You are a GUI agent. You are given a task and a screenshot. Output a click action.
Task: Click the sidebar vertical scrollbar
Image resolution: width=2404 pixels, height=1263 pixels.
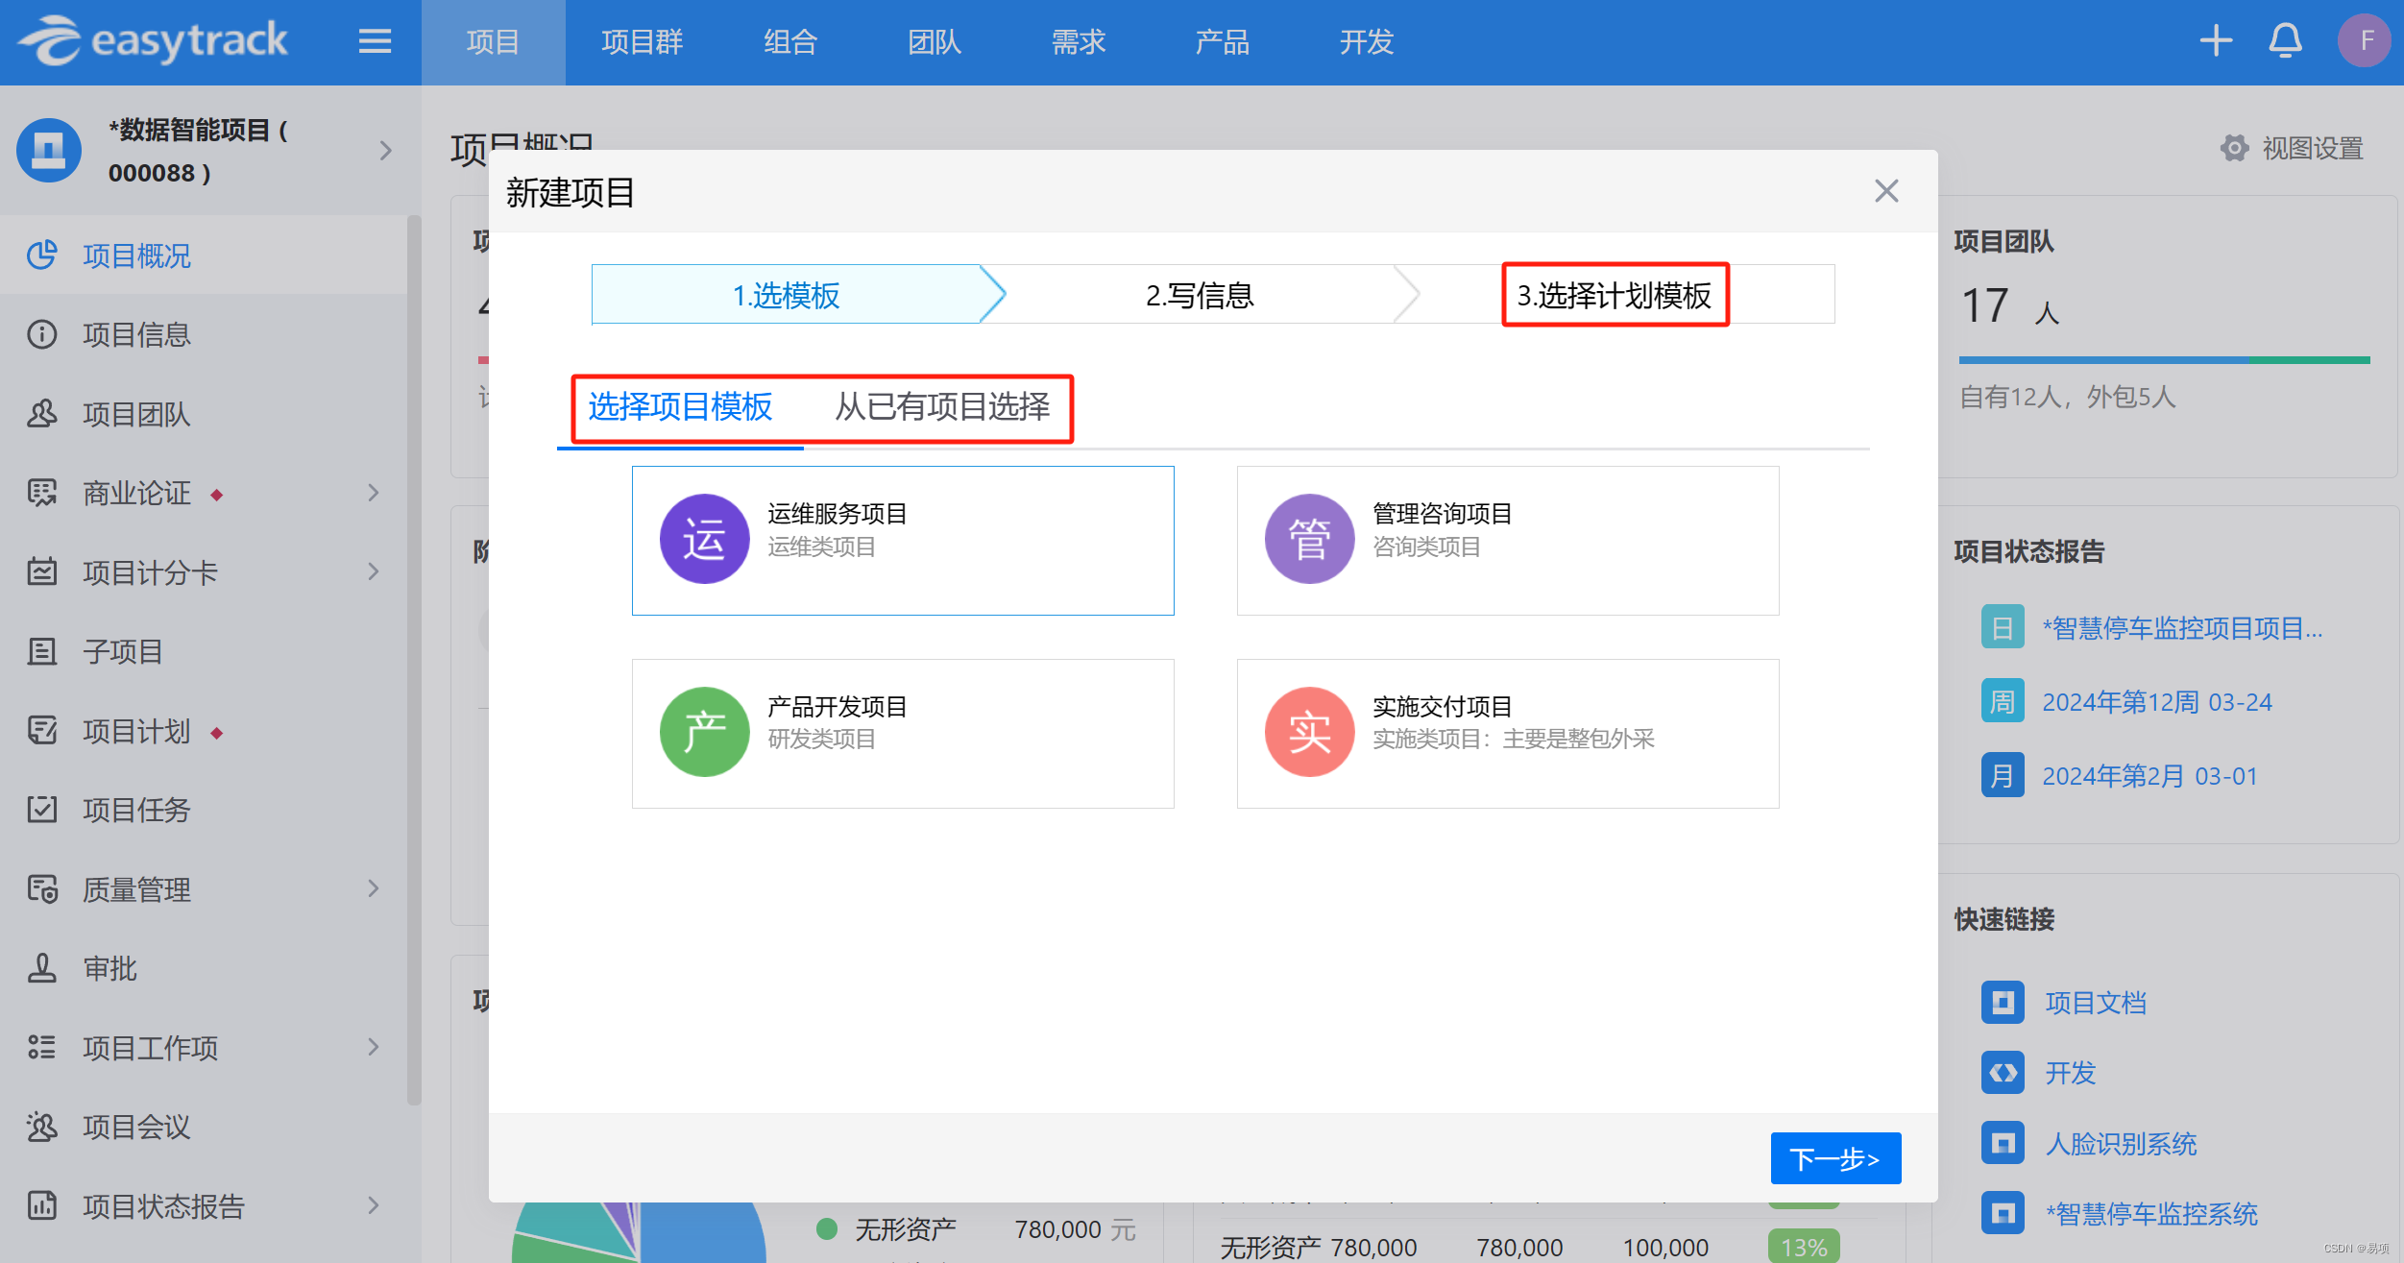point(414,661)
